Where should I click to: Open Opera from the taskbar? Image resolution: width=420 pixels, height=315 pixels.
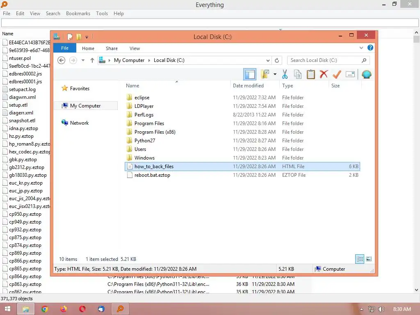82,309
